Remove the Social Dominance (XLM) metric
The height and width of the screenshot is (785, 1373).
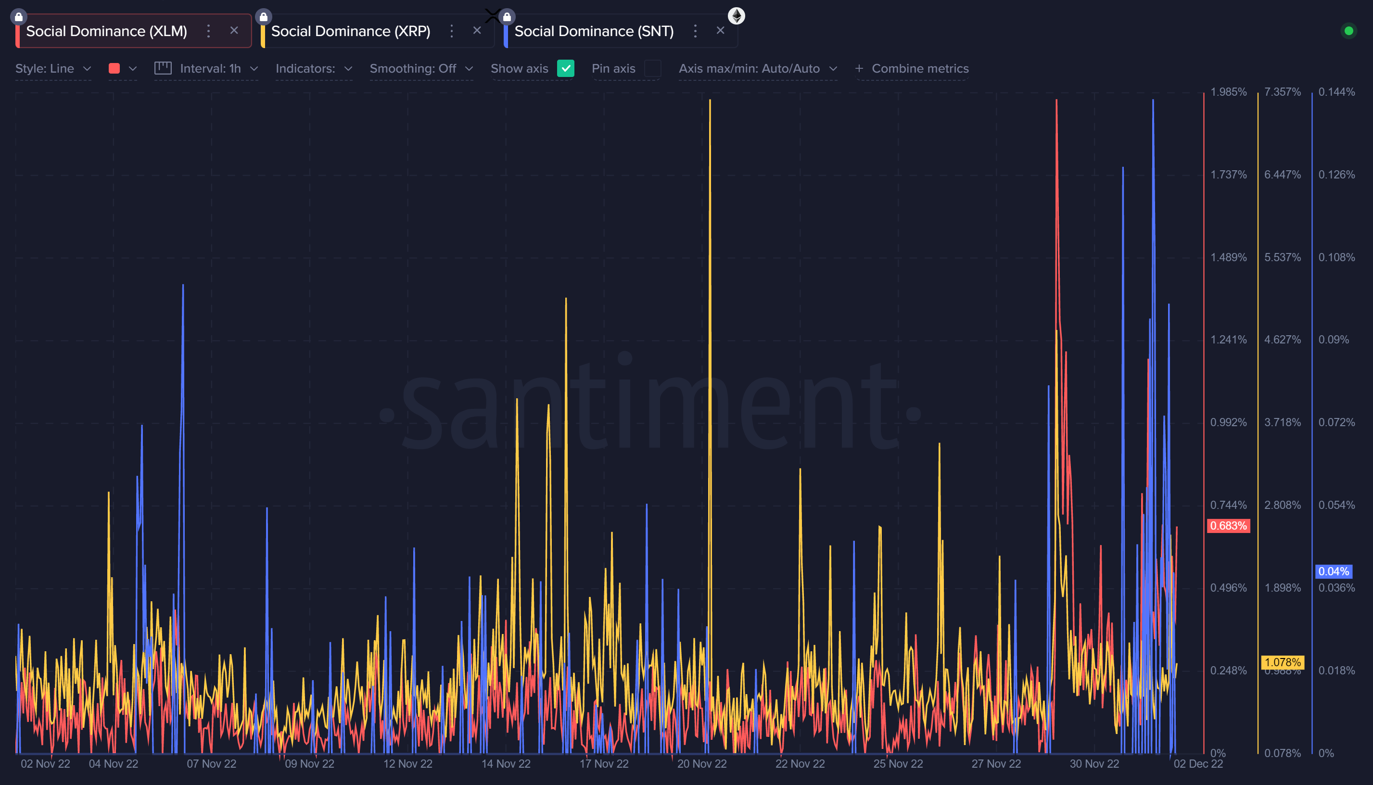(x=234, y=31)
